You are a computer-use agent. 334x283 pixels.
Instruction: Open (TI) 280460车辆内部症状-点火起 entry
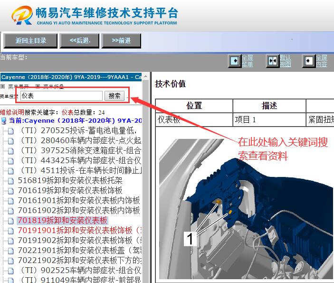(x=80, y=140)
